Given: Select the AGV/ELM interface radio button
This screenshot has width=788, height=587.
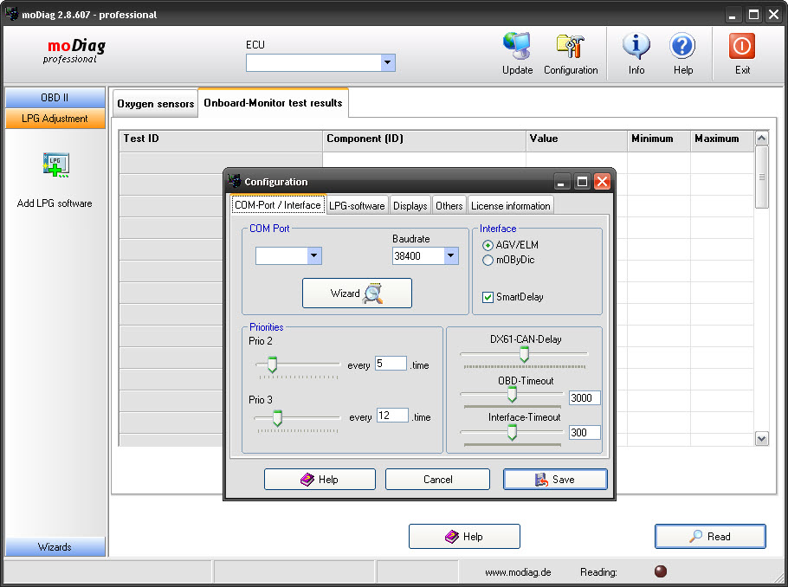Looking at the screenshot, I should [488, 245].
